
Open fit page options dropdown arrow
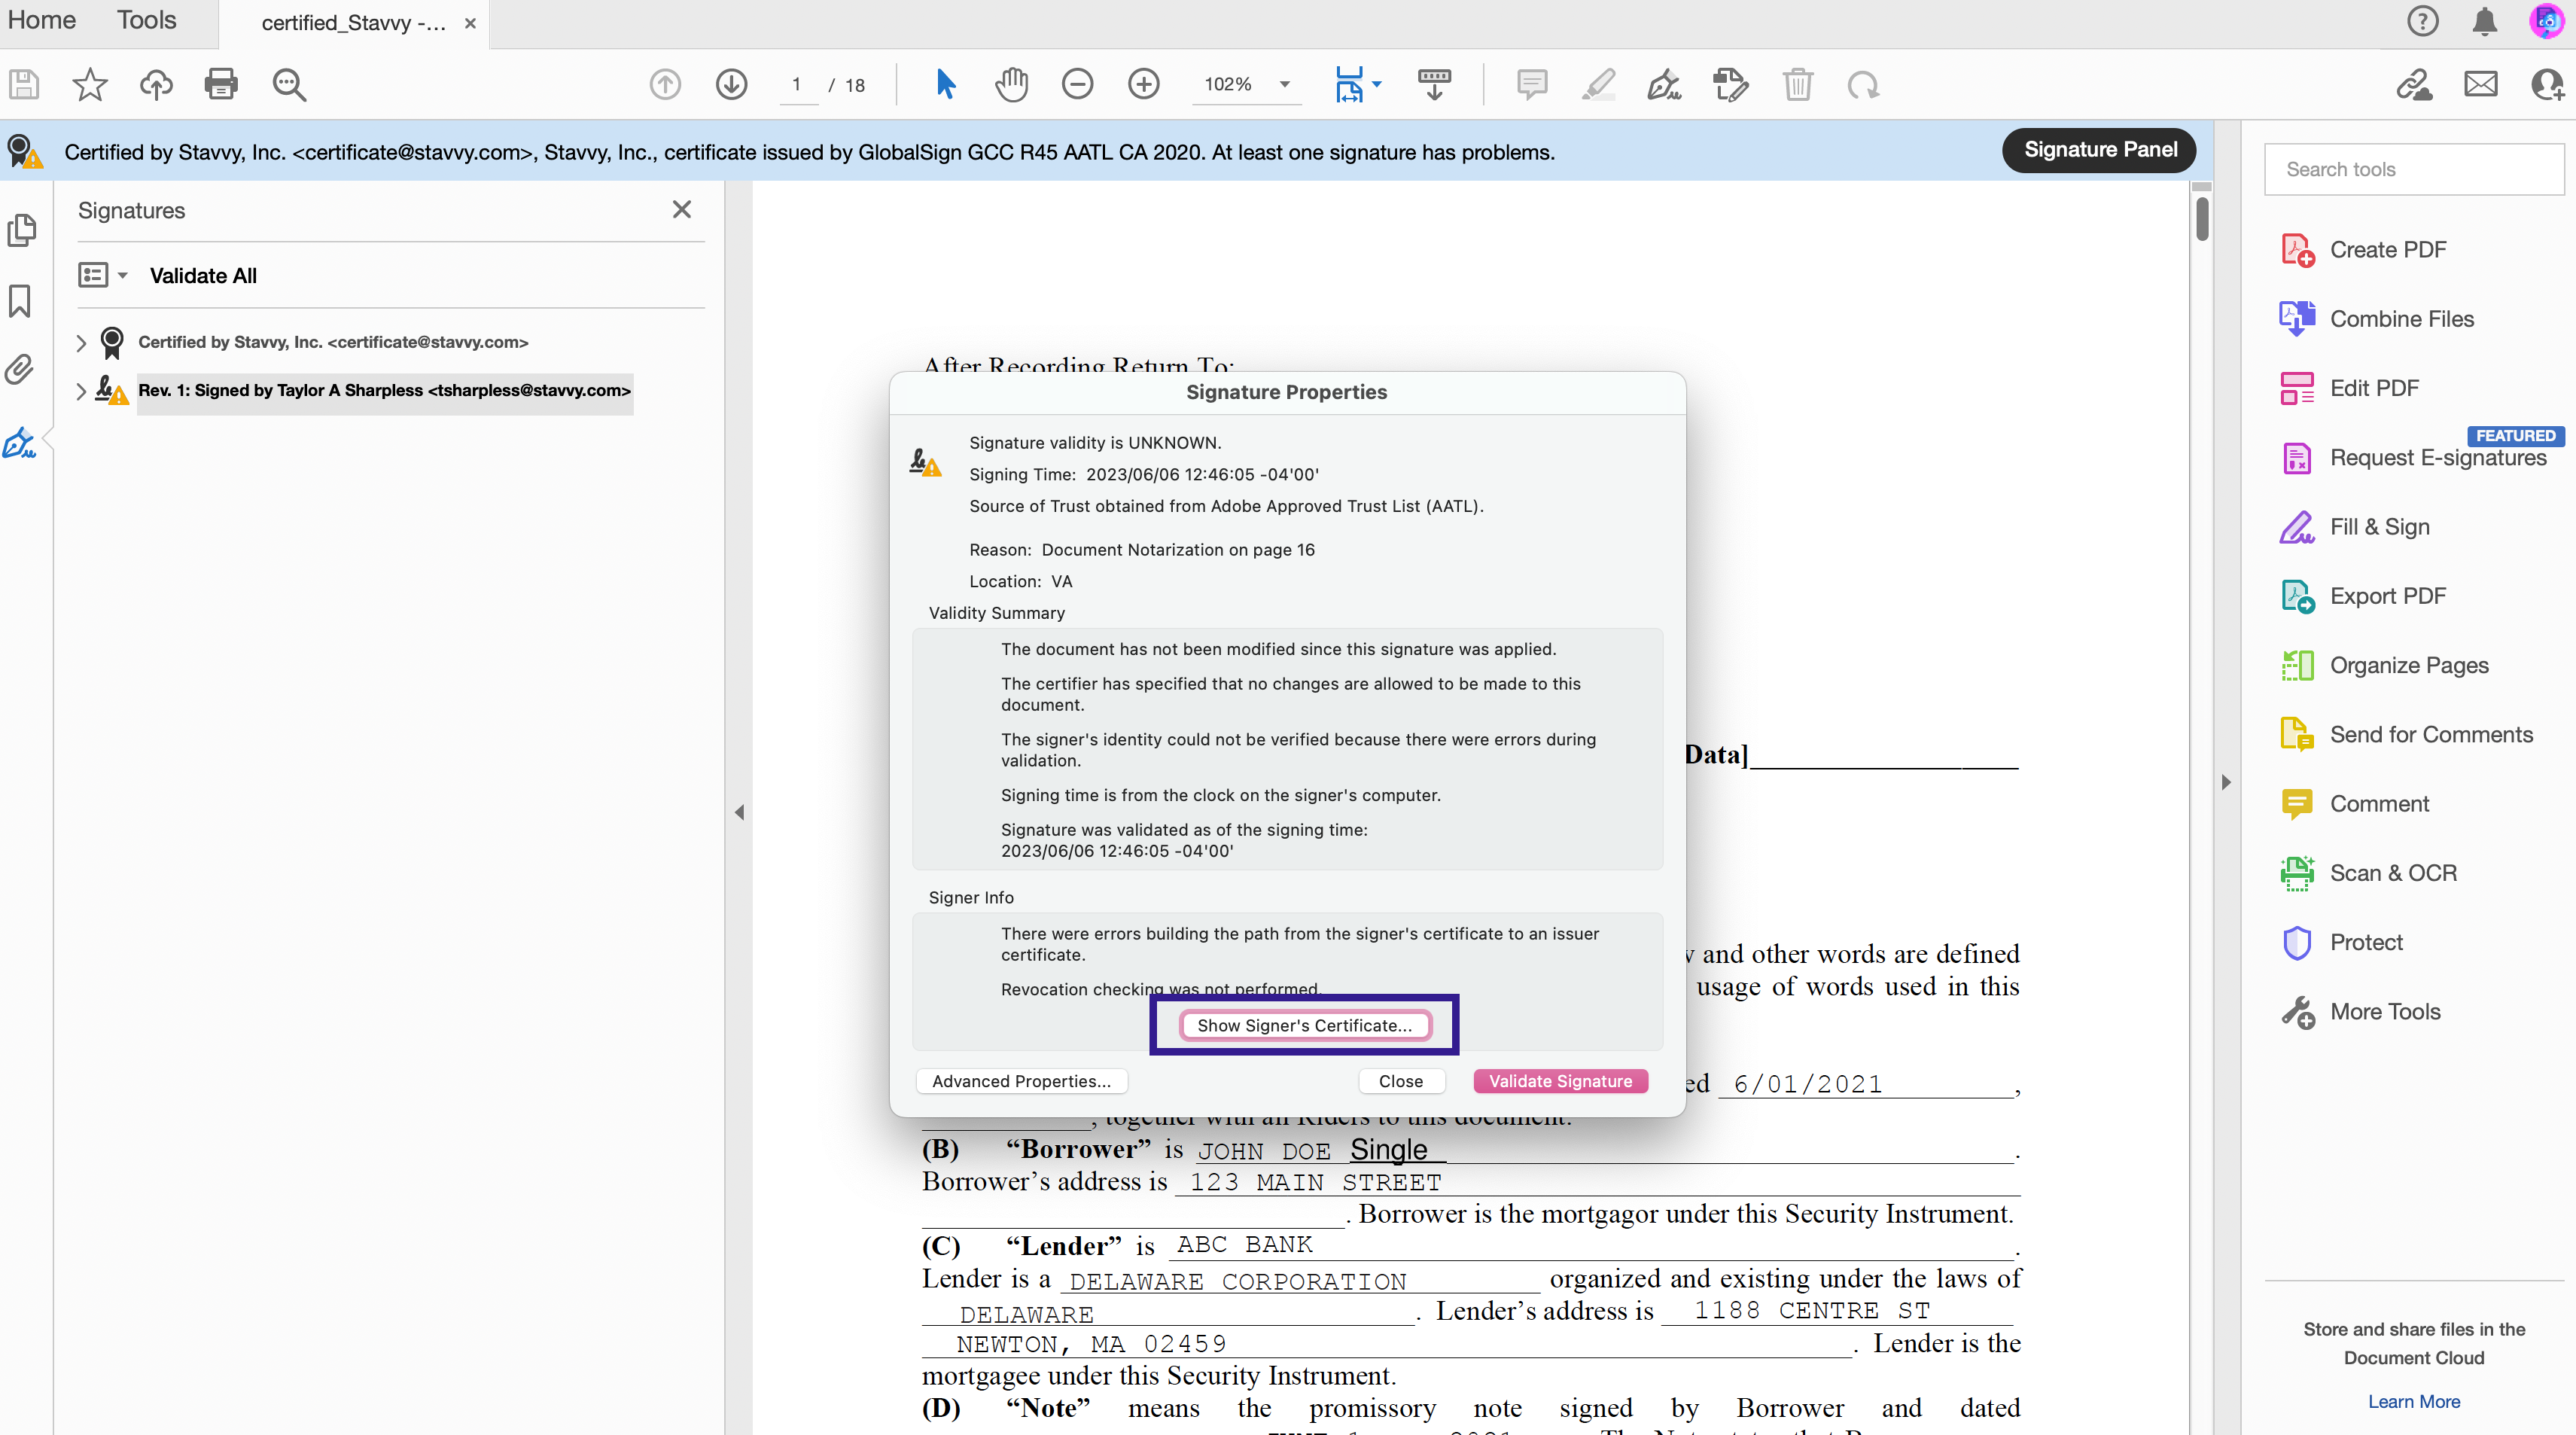click(x=1377, y=84)
